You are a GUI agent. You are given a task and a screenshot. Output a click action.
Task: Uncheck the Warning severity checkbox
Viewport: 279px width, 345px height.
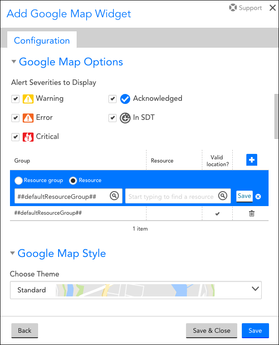tap(15, 99)
